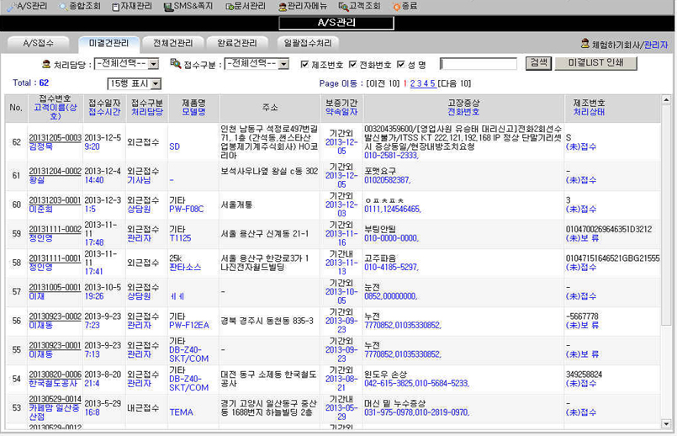The height and width of the screenshot is (436, 677).
Task: Open the 접수구분 dropdown
Action: [258, 64]
